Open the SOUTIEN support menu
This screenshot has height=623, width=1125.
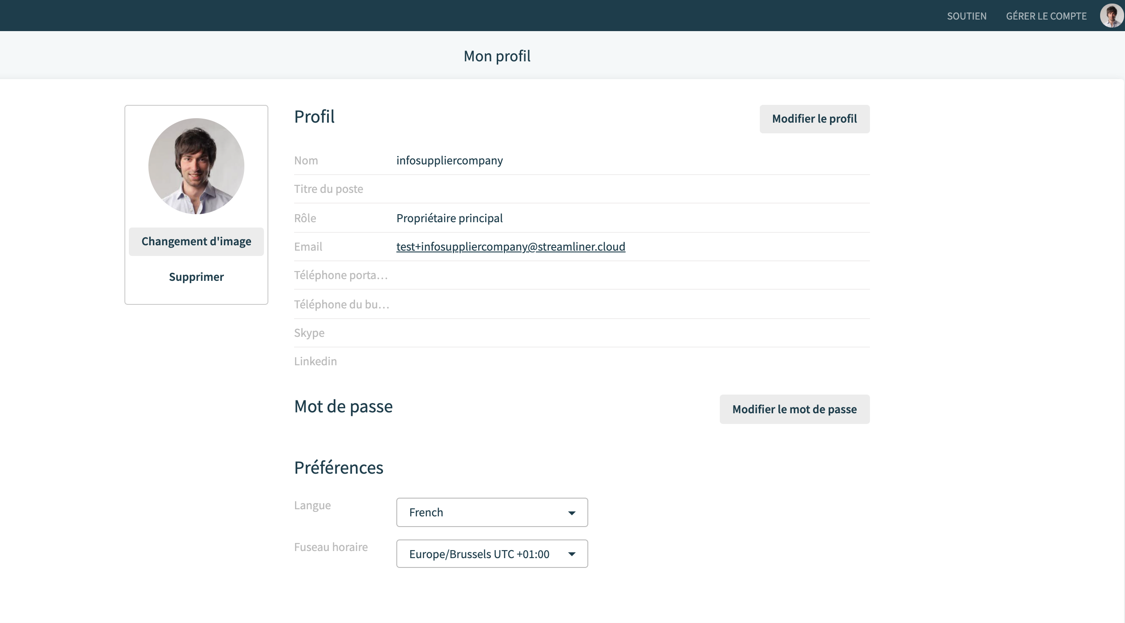pos(966,16)
